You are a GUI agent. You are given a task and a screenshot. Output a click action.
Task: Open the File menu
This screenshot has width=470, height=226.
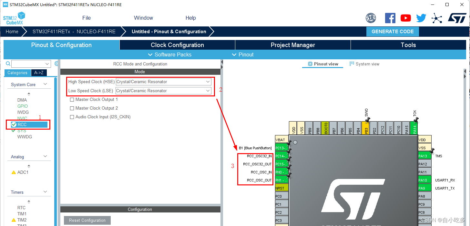(x=87, y=18)
